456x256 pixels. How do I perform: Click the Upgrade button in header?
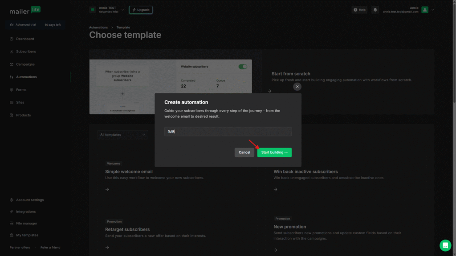click(x=141, y=10)
